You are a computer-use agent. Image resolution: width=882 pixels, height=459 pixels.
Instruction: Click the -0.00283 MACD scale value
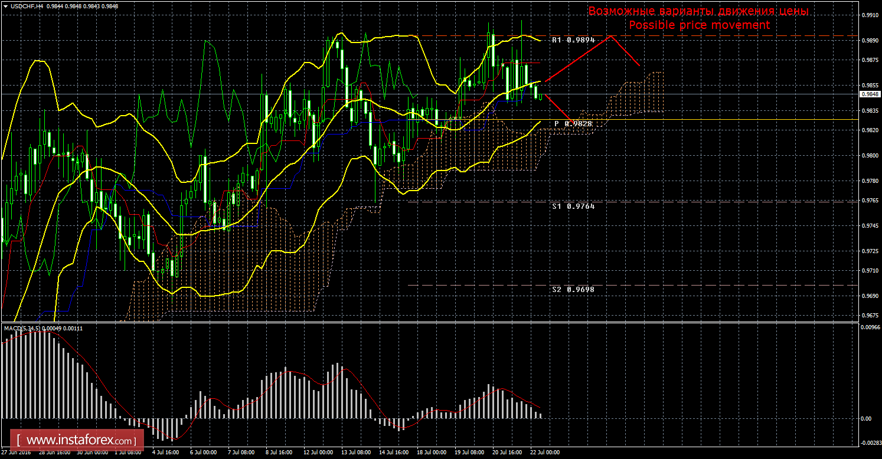[x=870, y=441]
